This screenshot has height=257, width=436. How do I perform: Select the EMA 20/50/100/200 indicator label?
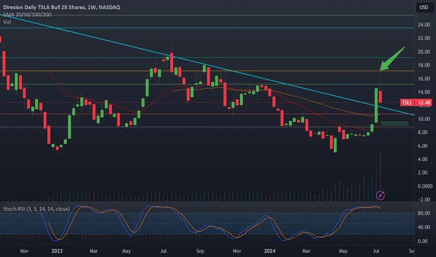click(x=27, y=14)
